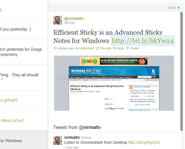
Task: Click the Delete trash icon
Action: point(128,48)
